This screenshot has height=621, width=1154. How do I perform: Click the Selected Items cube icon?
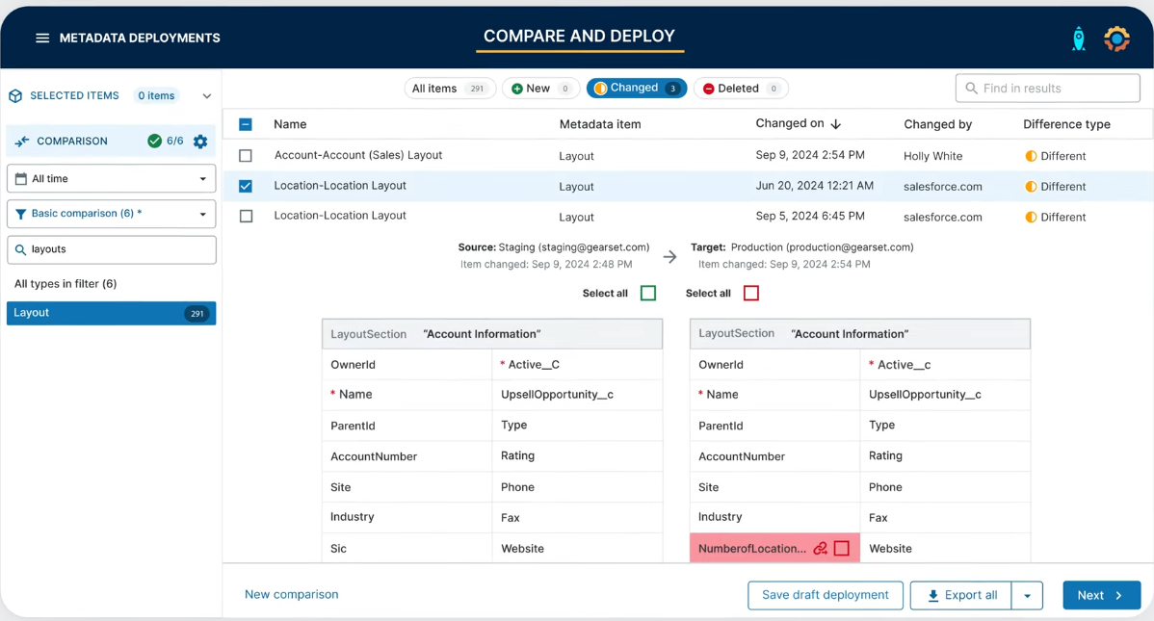click(15, 96)
